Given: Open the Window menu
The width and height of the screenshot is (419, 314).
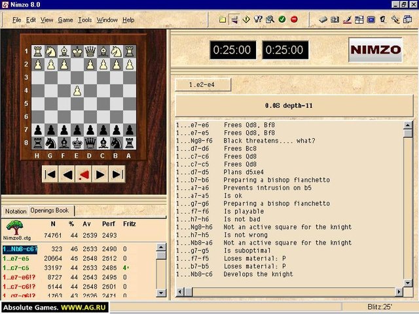Looking at the screenshot, I should tap(107, 20).
